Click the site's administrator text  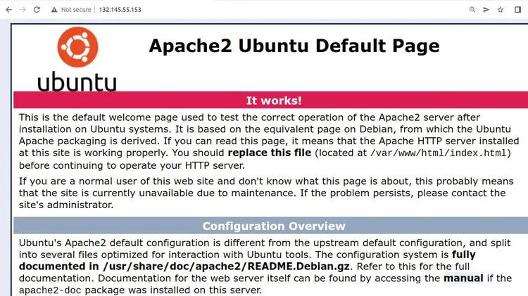(x=65, y=205)
